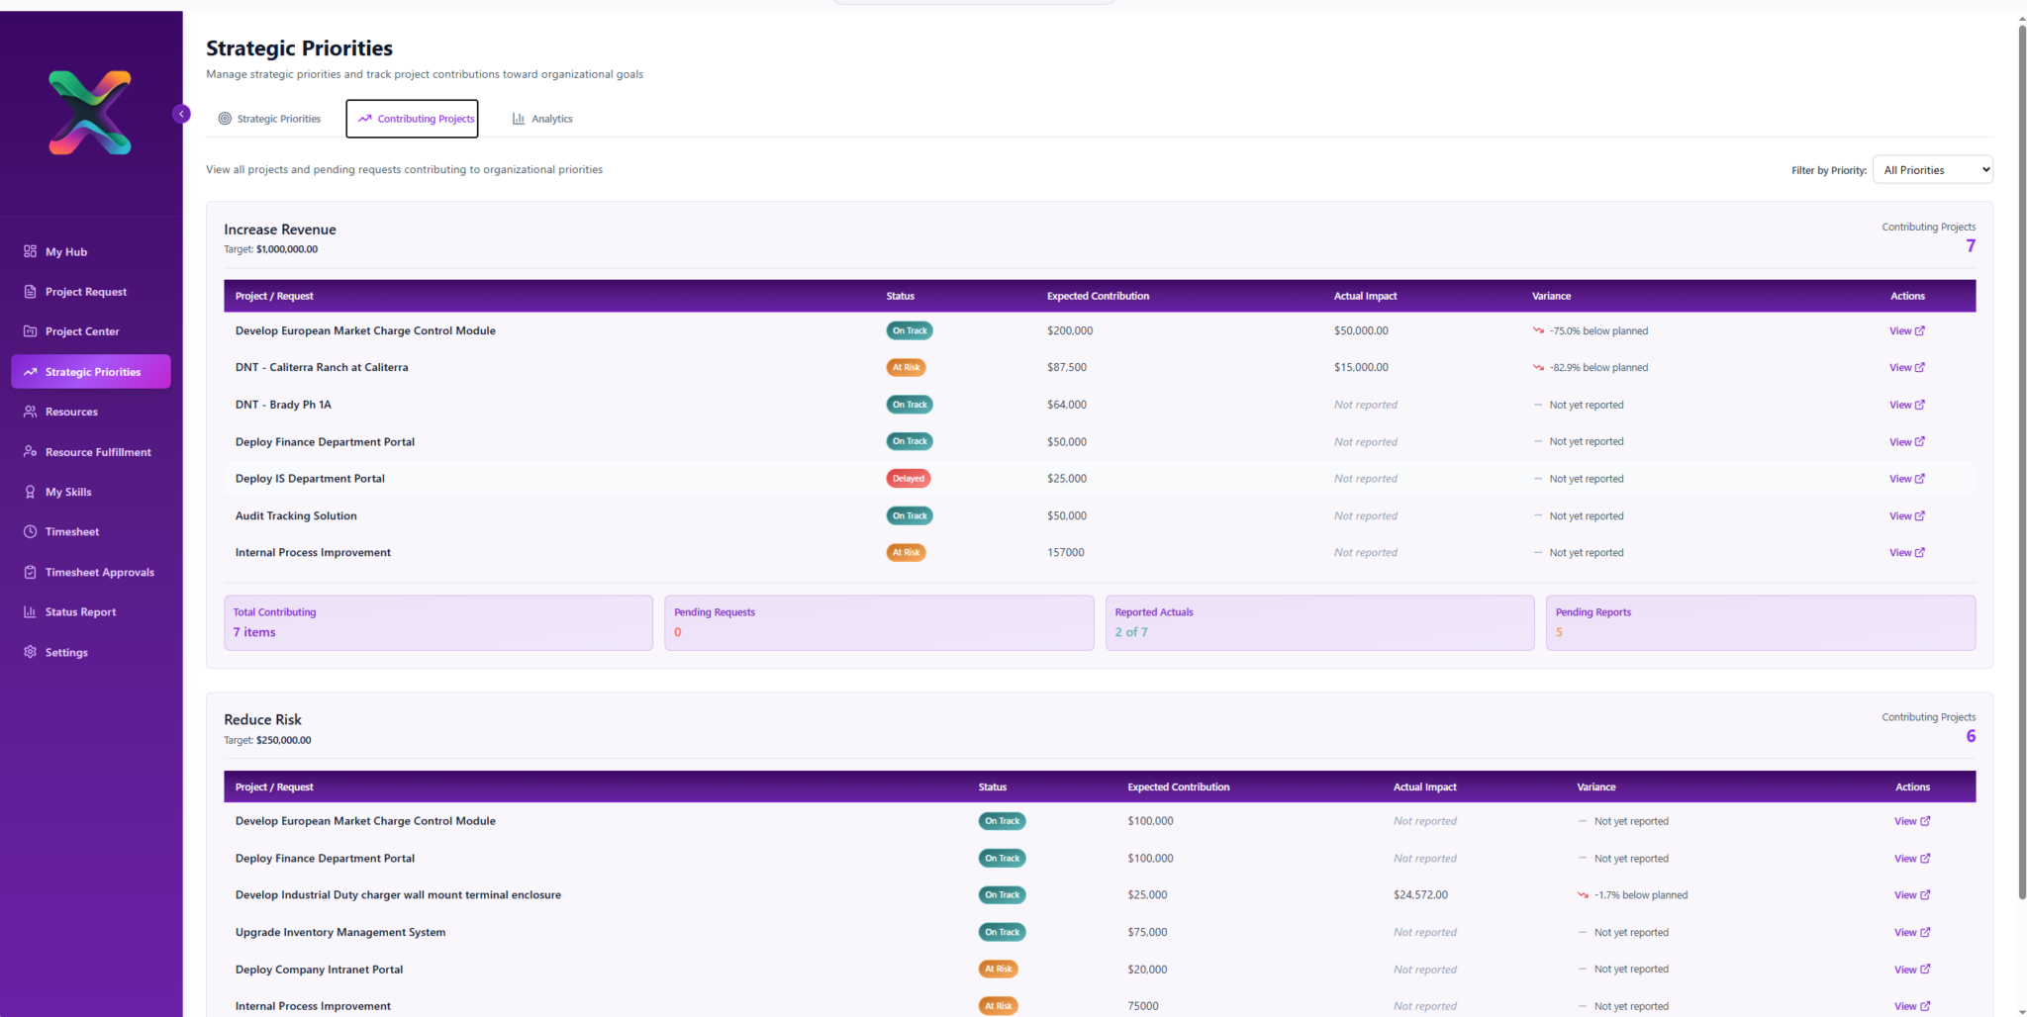
Task: Open Strategic Priorities in the sidebar
Action: (91, 372)
